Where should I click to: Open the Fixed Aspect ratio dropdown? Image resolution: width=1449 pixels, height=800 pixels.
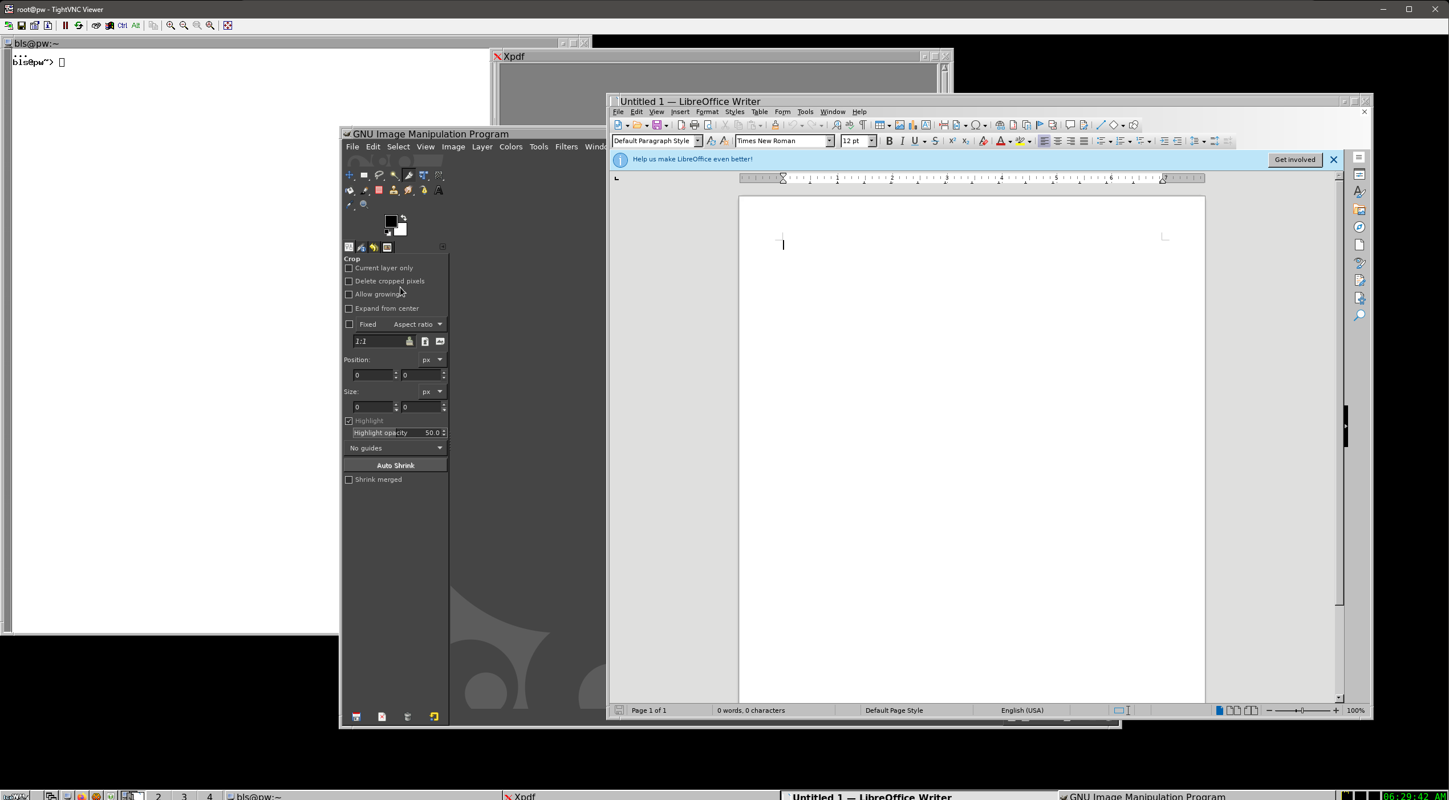pos(401,324)
